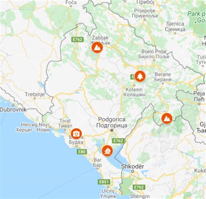Click the E851 road badge above Ulcinj
206x199 pixels.
coord(104,182)
